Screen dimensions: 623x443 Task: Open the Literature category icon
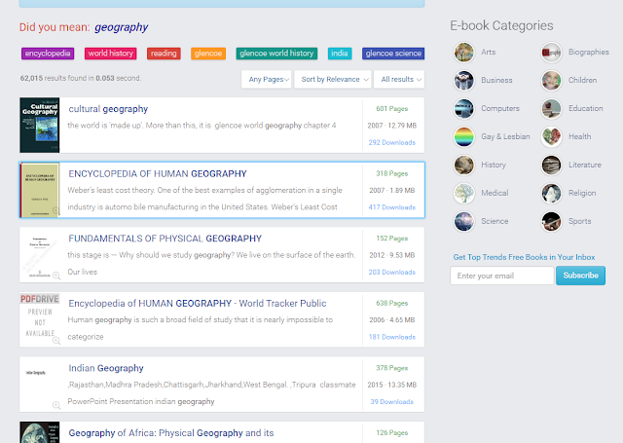(x=551, y=166)
